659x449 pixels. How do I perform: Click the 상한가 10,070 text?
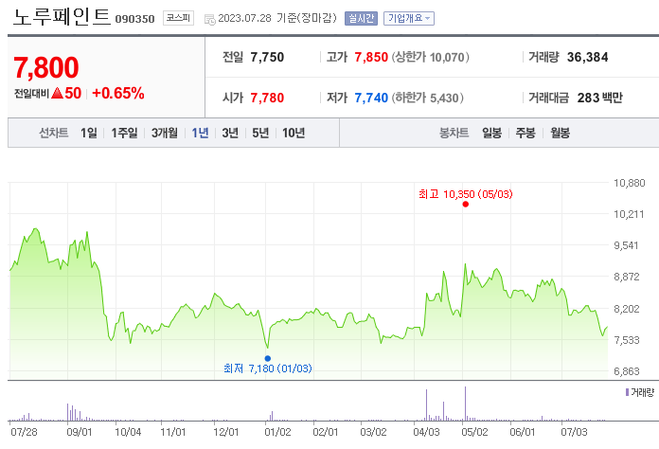pyautogui.click(x=431, y=57)
